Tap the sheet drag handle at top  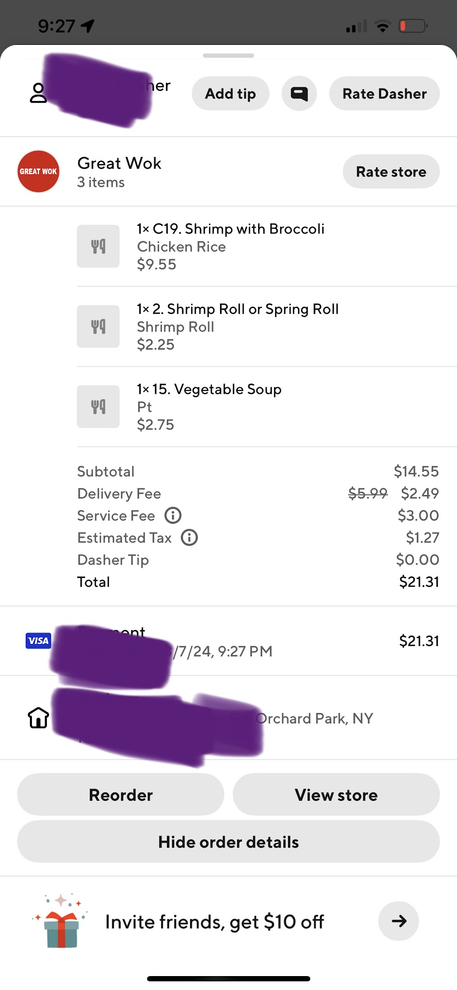tap(228, 56)
